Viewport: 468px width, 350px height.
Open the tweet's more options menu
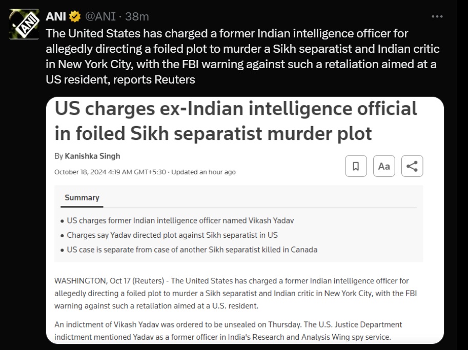tap(437, 16)
